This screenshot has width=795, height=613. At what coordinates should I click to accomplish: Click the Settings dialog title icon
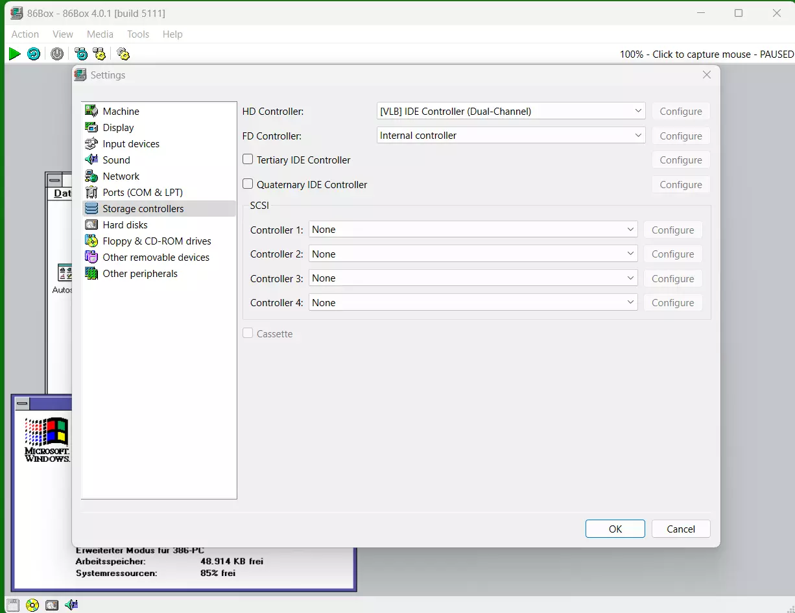(80, 75)
